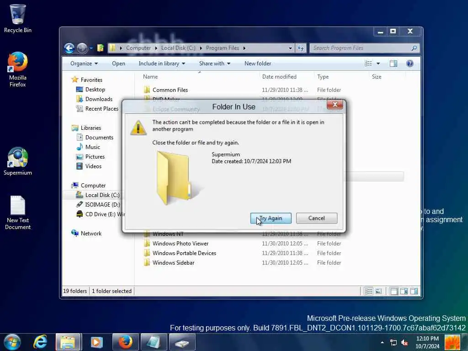Select Music library
This screenshot has height=351, width=468.
(88, 147)
